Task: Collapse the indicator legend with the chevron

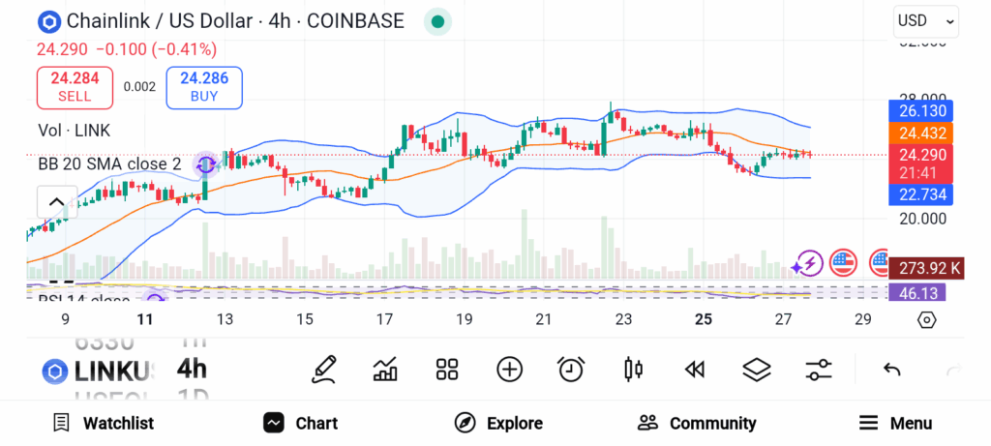Action: (56, 202)
